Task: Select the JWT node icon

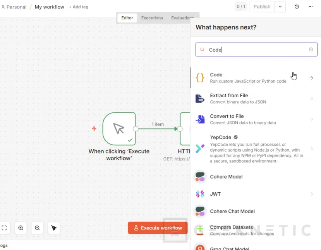Action: [200, 194]
